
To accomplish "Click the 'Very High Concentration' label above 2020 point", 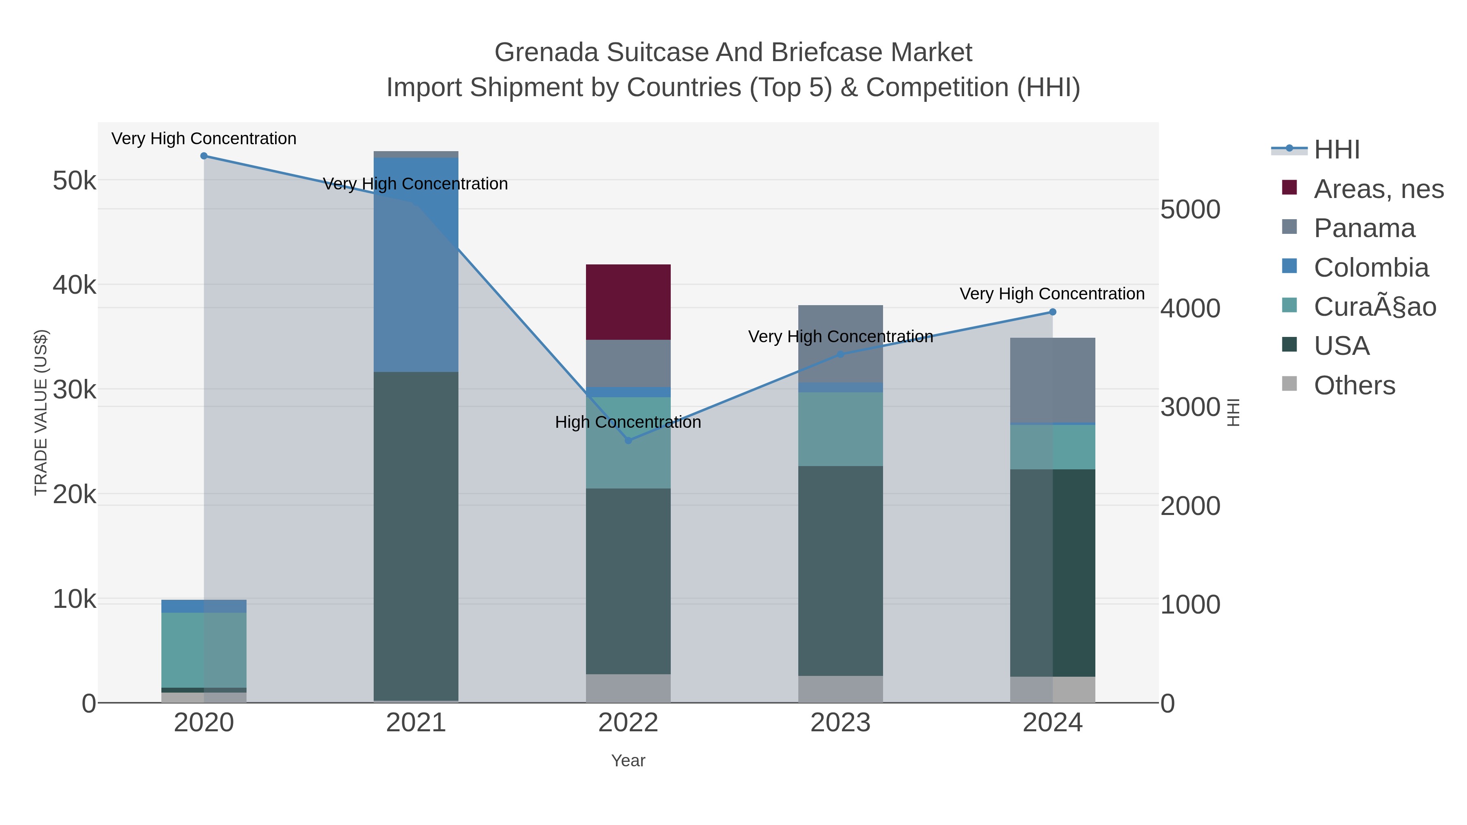I will (204, 139).
